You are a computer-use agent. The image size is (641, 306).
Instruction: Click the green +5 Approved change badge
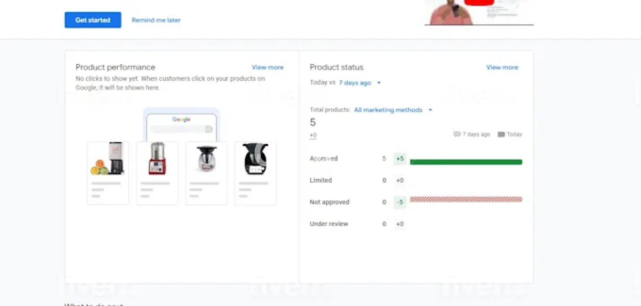point(400,159)
